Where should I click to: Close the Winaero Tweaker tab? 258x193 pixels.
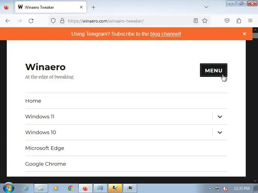pos(81,7)
